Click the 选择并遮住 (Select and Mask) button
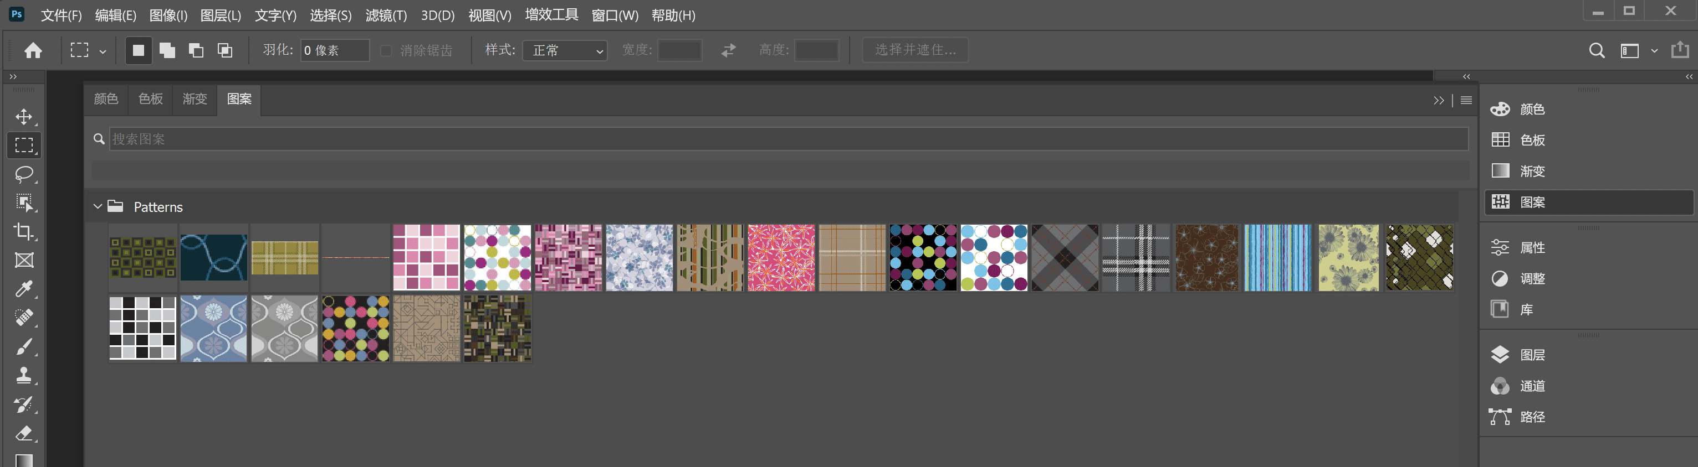1698x467 pixels. (915, 50)
